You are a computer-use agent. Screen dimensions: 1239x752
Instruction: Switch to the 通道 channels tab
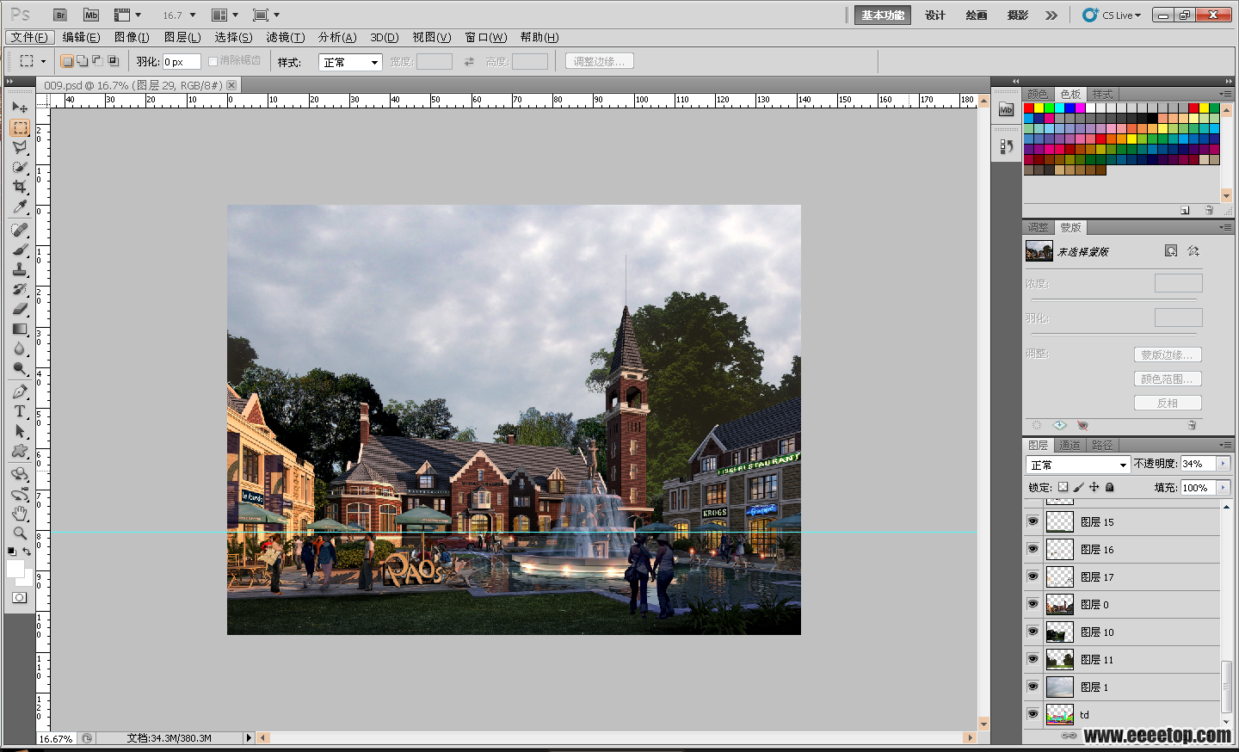[1069, 445]
